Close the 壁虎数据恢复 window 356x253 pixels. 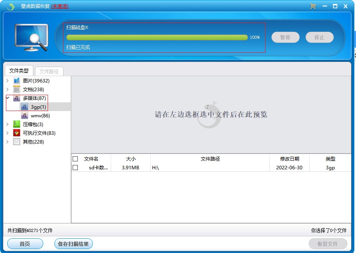point(346,6)
